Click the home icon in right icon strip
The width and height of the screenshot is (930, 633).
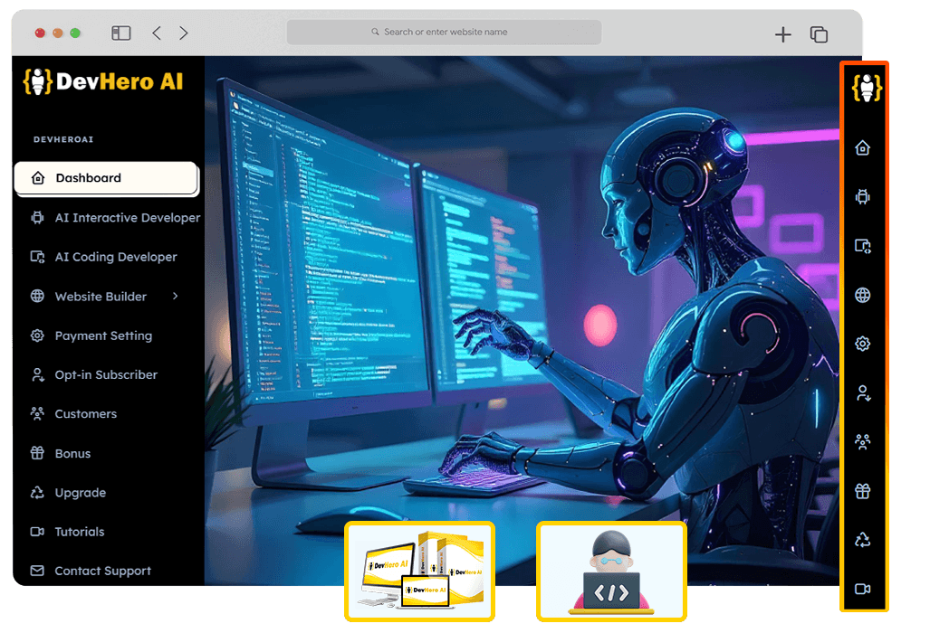(863, 147)
